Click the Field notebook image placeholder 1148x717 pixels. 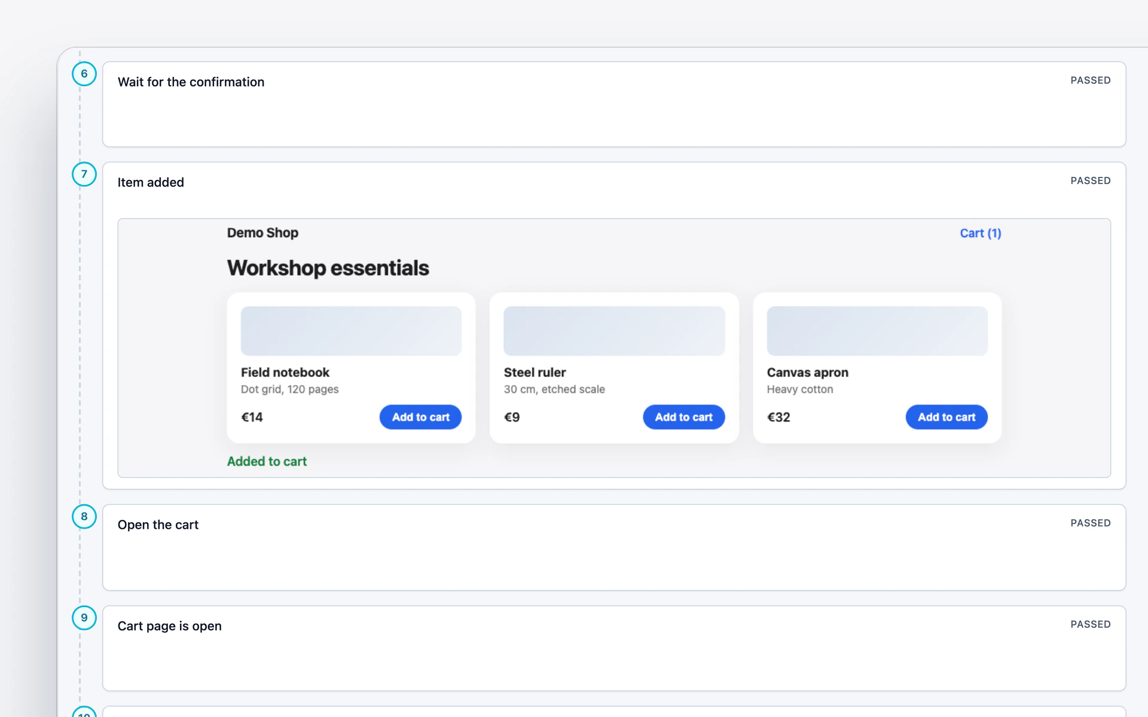point(351,331)
